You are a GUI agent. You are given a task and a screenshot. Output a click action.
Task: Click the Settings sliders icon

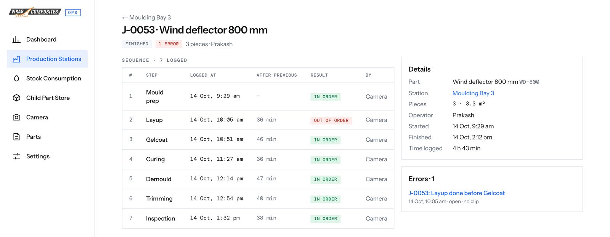click(x=16, y=156)
